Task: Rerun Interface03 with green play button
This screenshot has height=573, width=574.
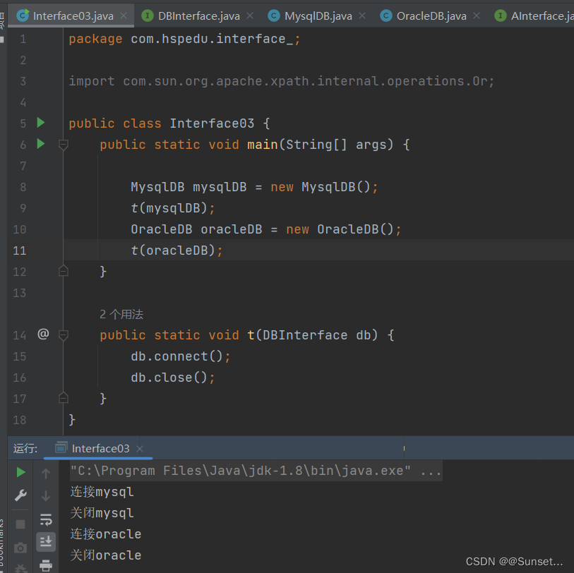Action: coord(21,472)
